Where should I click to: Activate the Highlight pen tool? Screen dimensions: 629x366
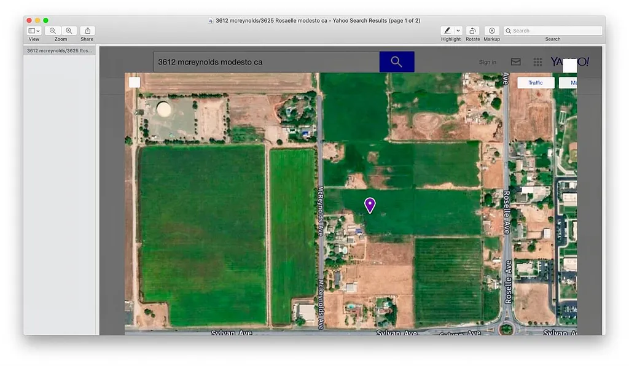pyautogui.click(x=447, y=31)
